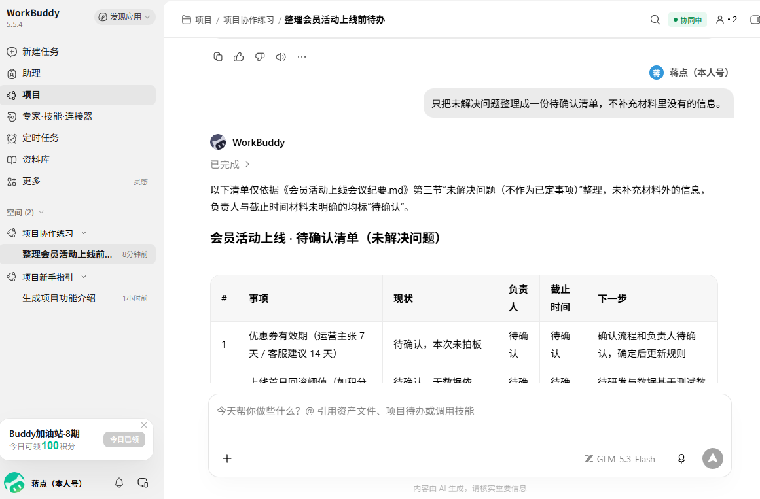Screen dimensions: 760x499
Task: Open the 项目协作练习 project in the sidebar
Action: (48, 233)
